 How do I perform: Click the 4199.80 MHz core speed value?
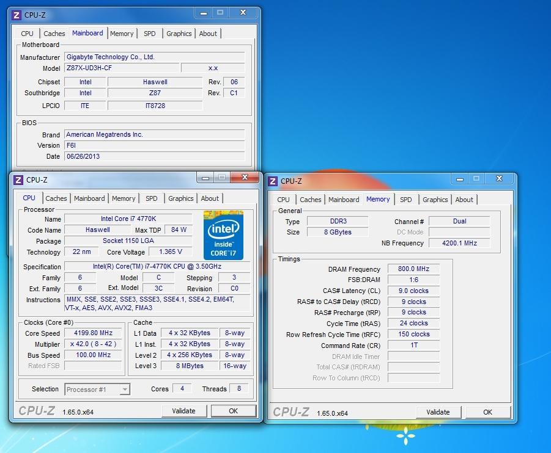point(93,333)
